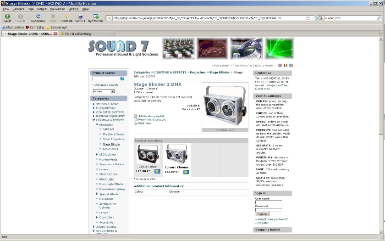The width and height of the screenshot is (385, 241).
Task: Expand the Controllers subcategory
Action: pos(97,217)
